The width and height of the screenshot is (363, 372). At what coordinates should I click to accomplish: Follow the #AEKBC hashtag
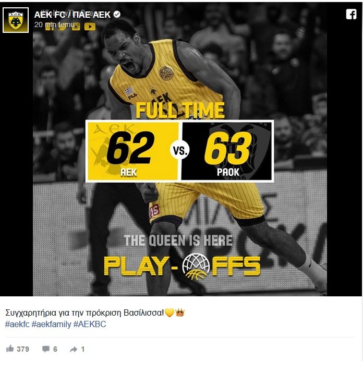(x=90, y=325)
